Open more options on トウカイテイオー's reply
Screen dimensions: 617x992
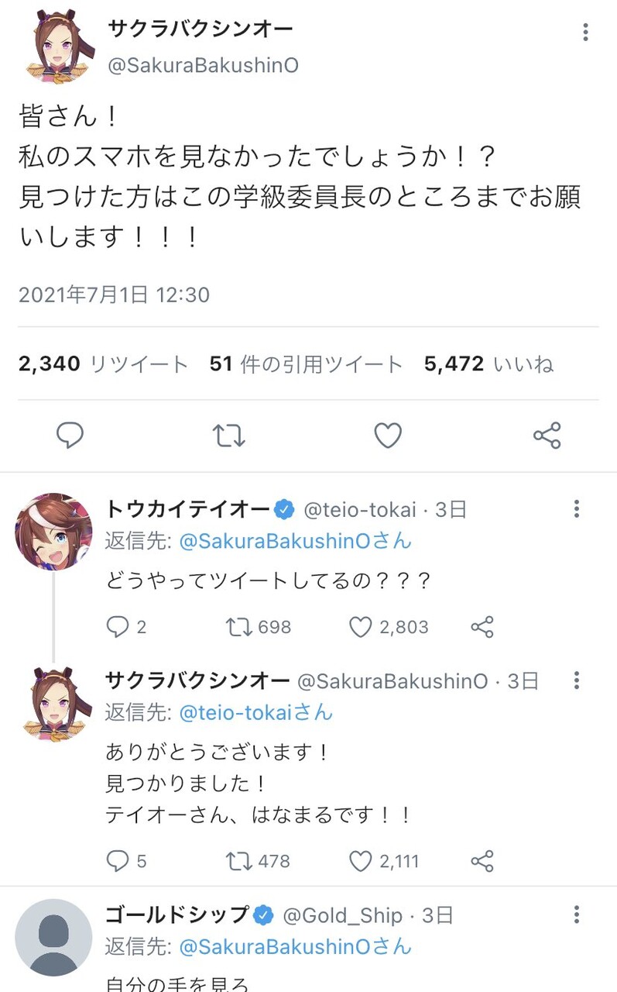coord(577,509)
